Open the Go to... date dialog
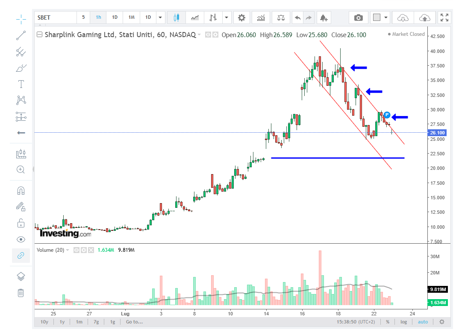The width and height of the screenshot is (456, 332). [x=134, y=322]
